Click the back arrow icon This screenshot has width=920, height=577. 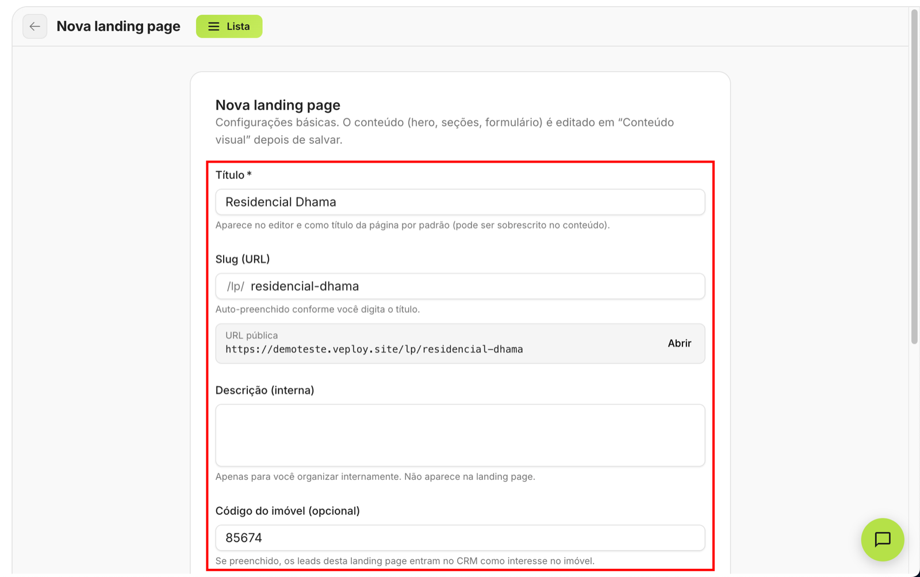(34, 26)
